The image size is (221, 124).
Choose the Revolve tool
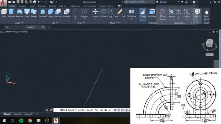19,13
